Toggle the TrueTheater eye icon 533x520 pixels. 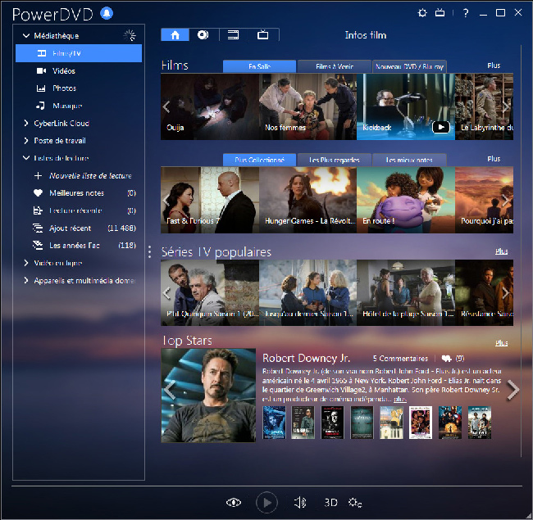coord(234,502)
